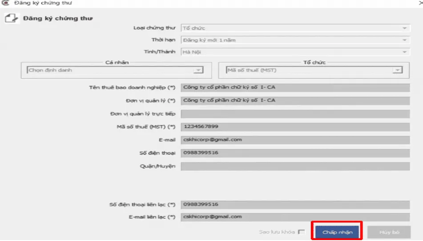Click the E-mail input field

tap(295, 140)
